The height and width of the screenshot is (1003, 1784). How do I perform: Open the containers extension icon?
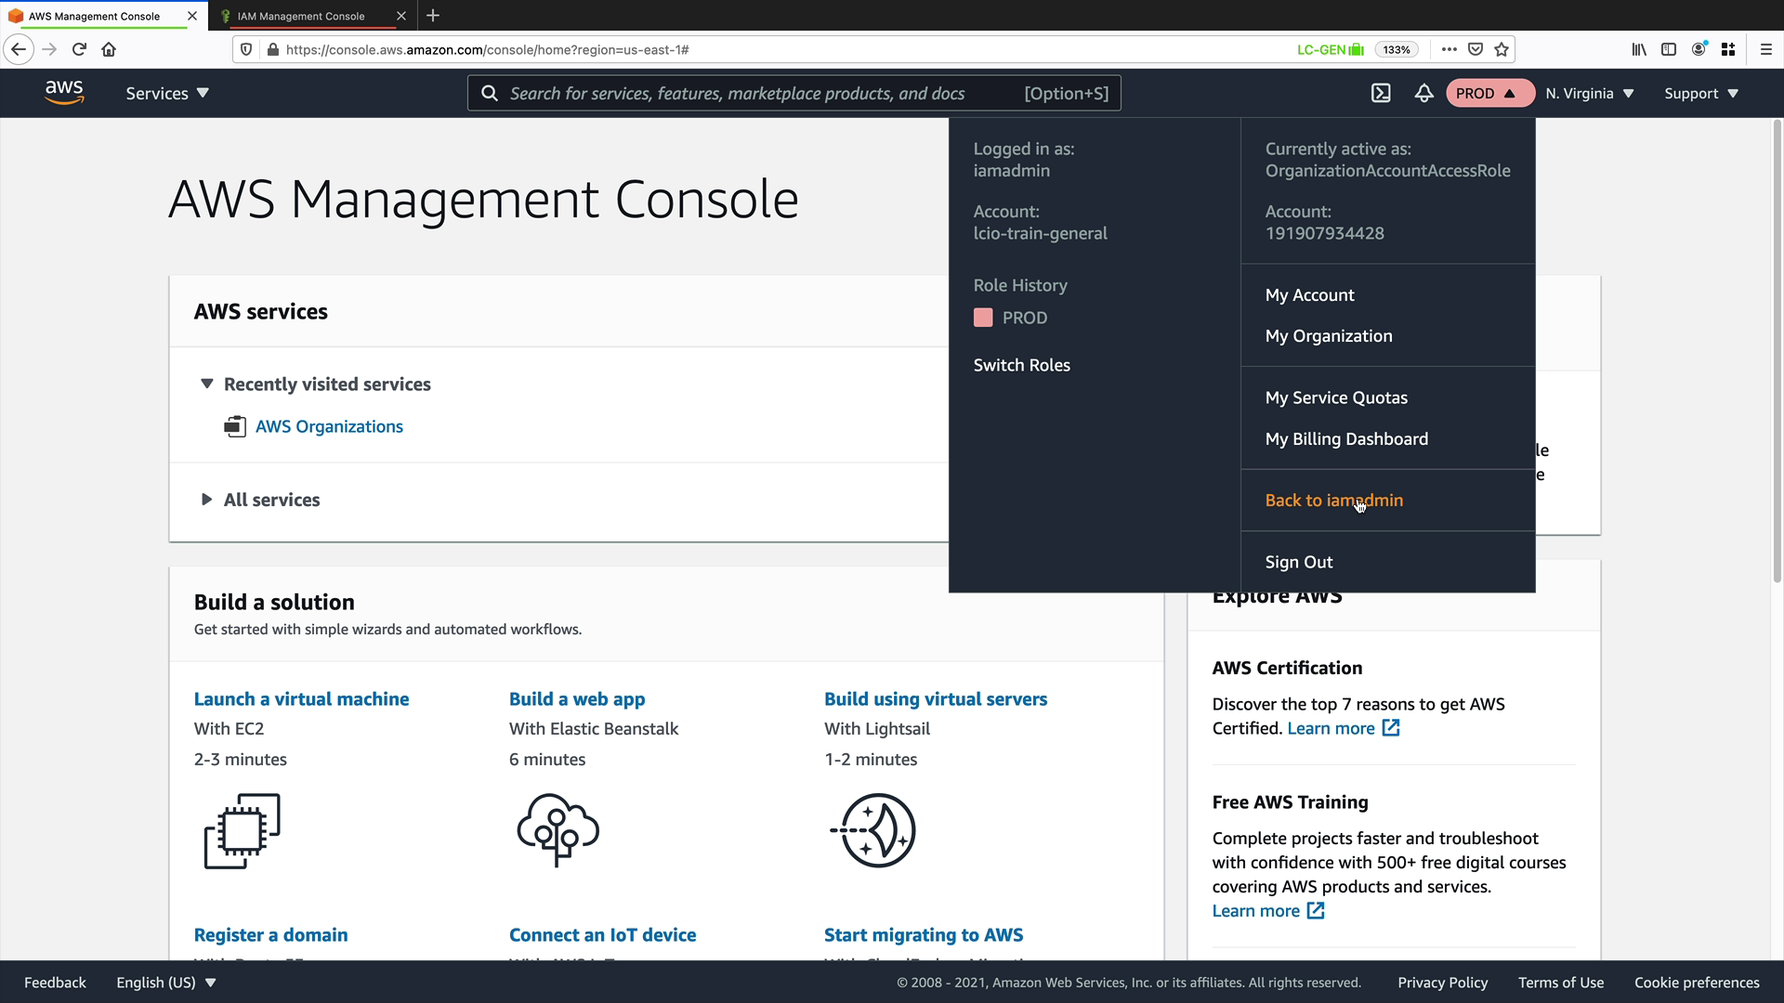click(1728, 49)
